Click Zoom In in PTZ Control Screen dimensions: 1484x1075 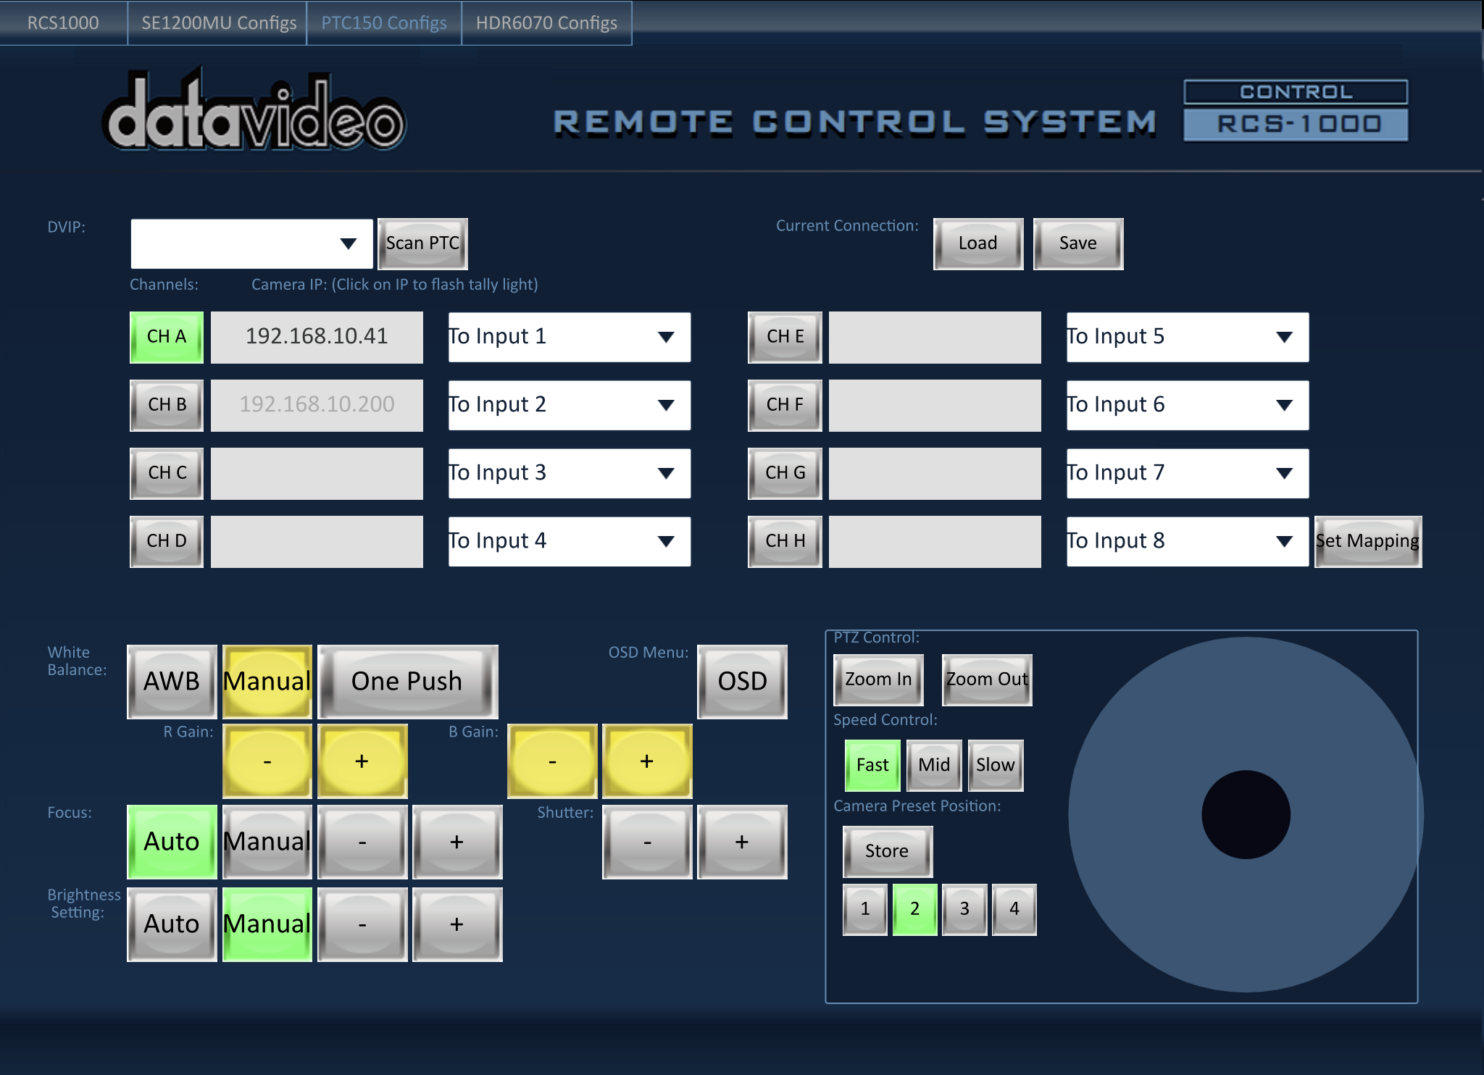point(878,679)
